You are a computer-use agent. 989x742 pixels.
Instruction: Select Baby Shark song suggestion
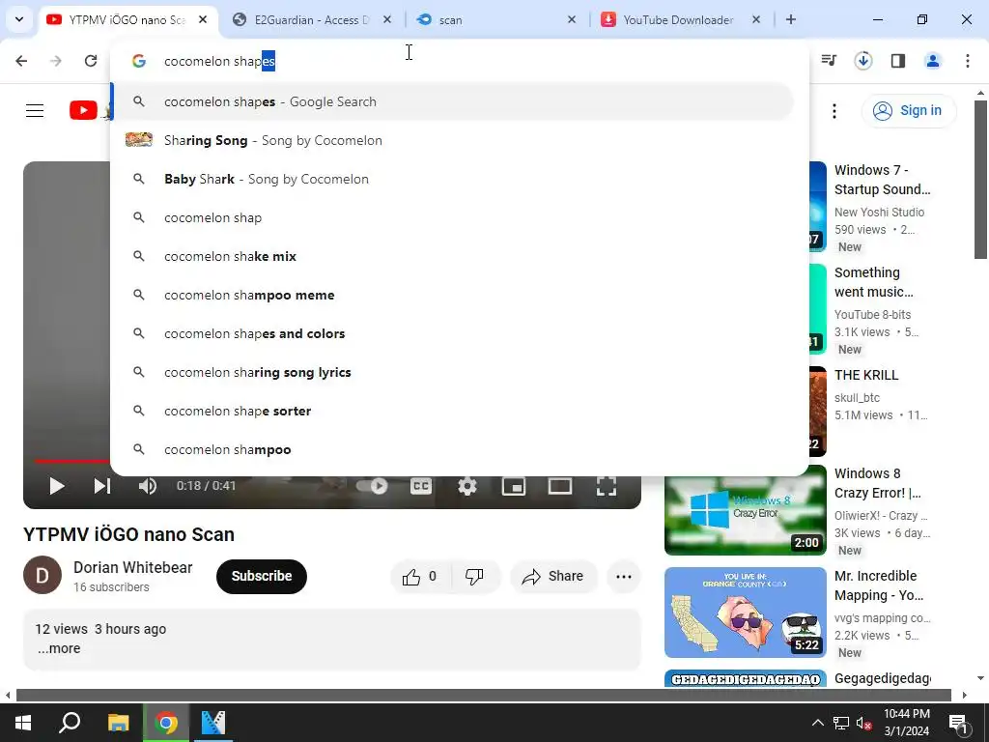(x=453, y=179)
